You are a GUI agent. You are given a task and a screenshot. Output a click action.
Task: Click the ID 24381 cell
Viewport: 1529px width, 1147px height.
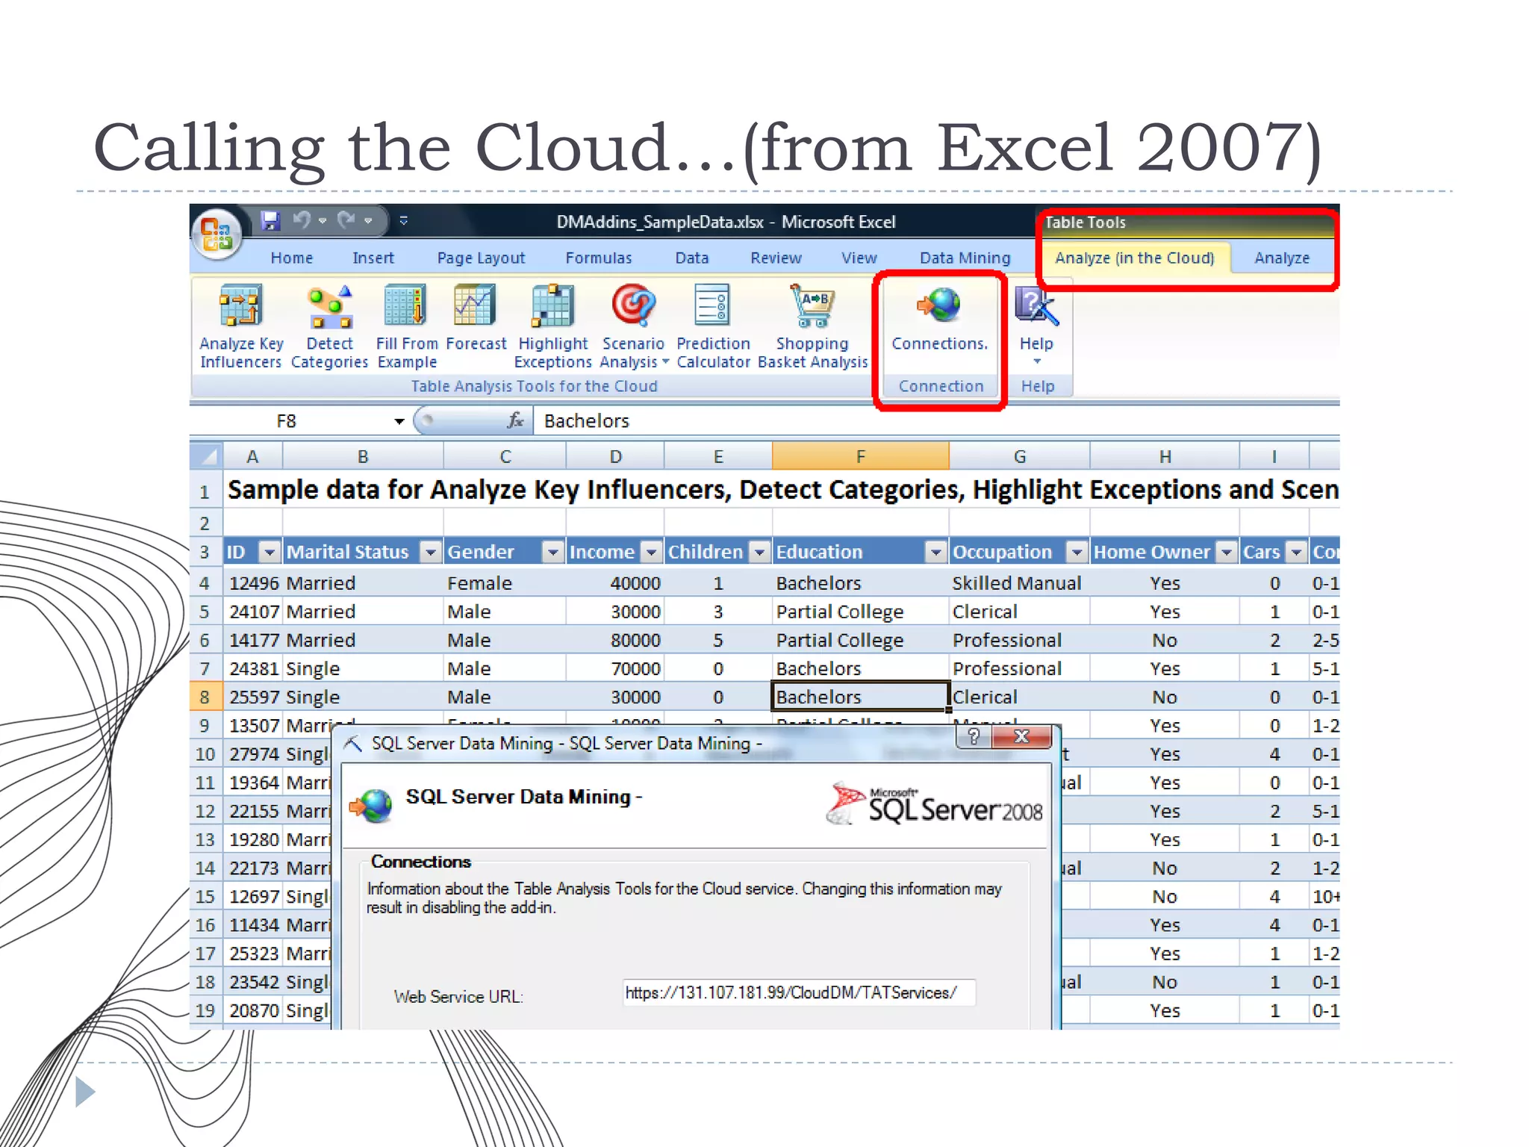[253, 669]
